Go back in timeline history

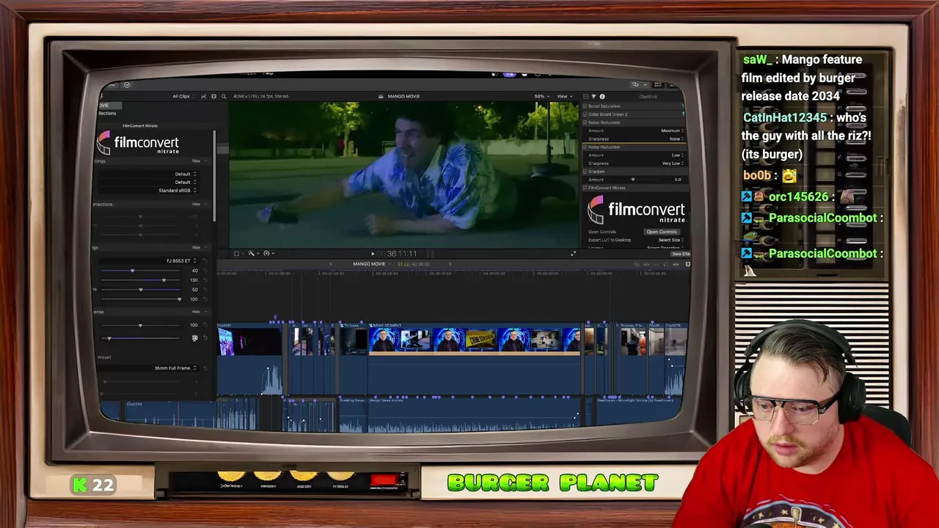point(331,264)
